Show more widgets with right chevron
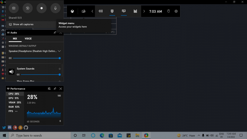Screen dimensions: 247x139 click(144, 11)
